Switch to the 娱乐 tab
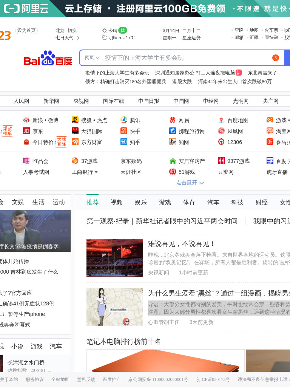 141,203
